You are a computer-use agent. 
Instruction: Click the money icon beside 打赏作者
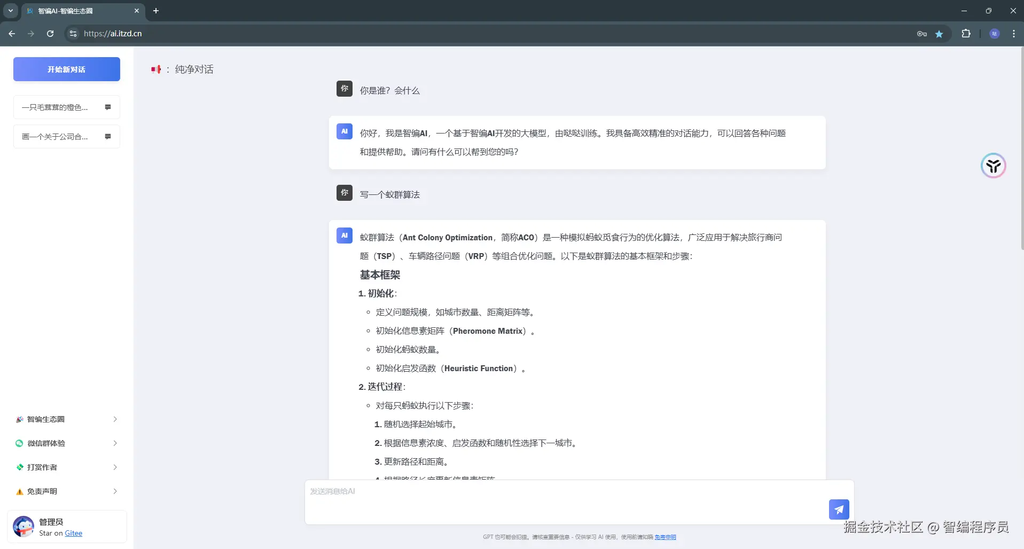click(x=19, y=467)
